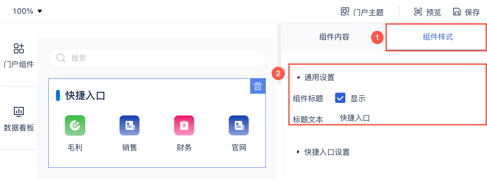487x179 pixels.
Task: Switch to the 组件内容 tab
Action: (x=334, y=37)
